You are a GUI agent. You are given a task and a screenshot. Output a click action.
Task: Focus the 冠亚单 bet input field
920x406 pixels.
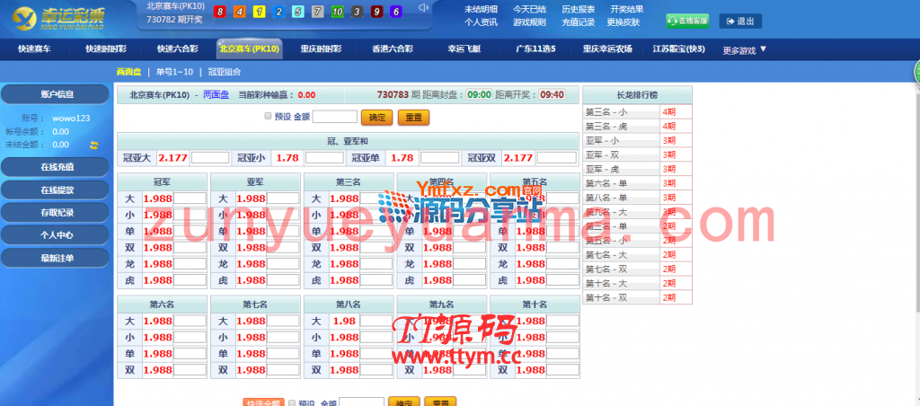(x=440, y=157)
